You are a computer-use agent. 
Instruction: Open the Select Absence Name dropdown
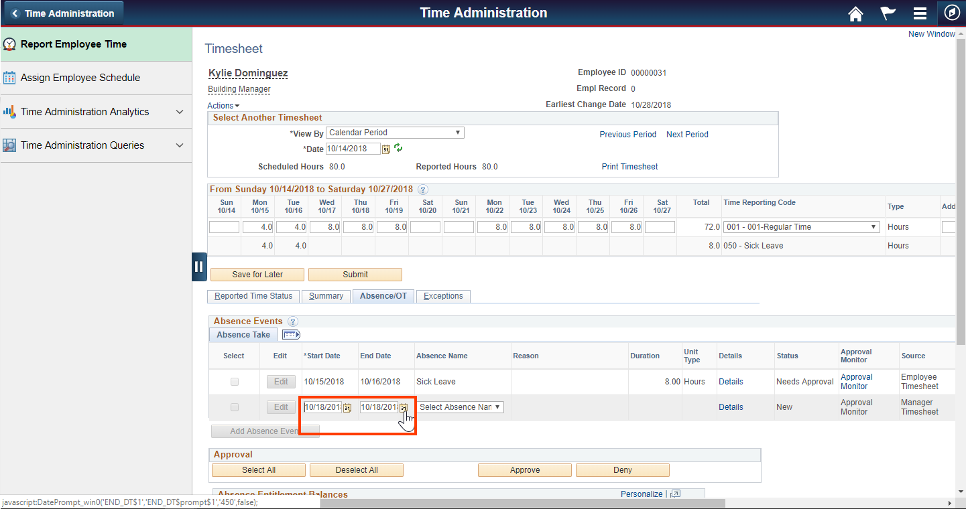click(460, 407)
